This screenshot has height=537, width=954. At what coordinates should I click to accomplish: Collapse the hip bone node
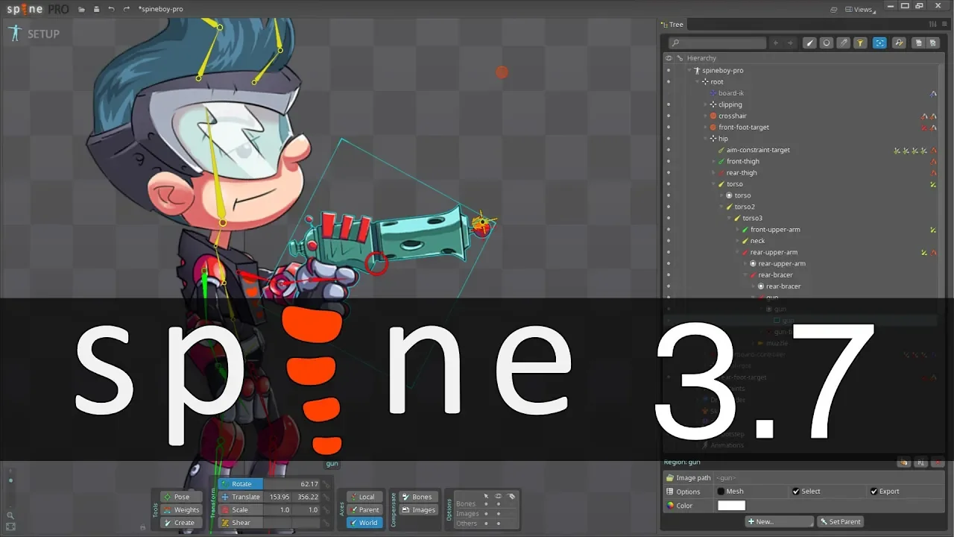pos(705,139)
